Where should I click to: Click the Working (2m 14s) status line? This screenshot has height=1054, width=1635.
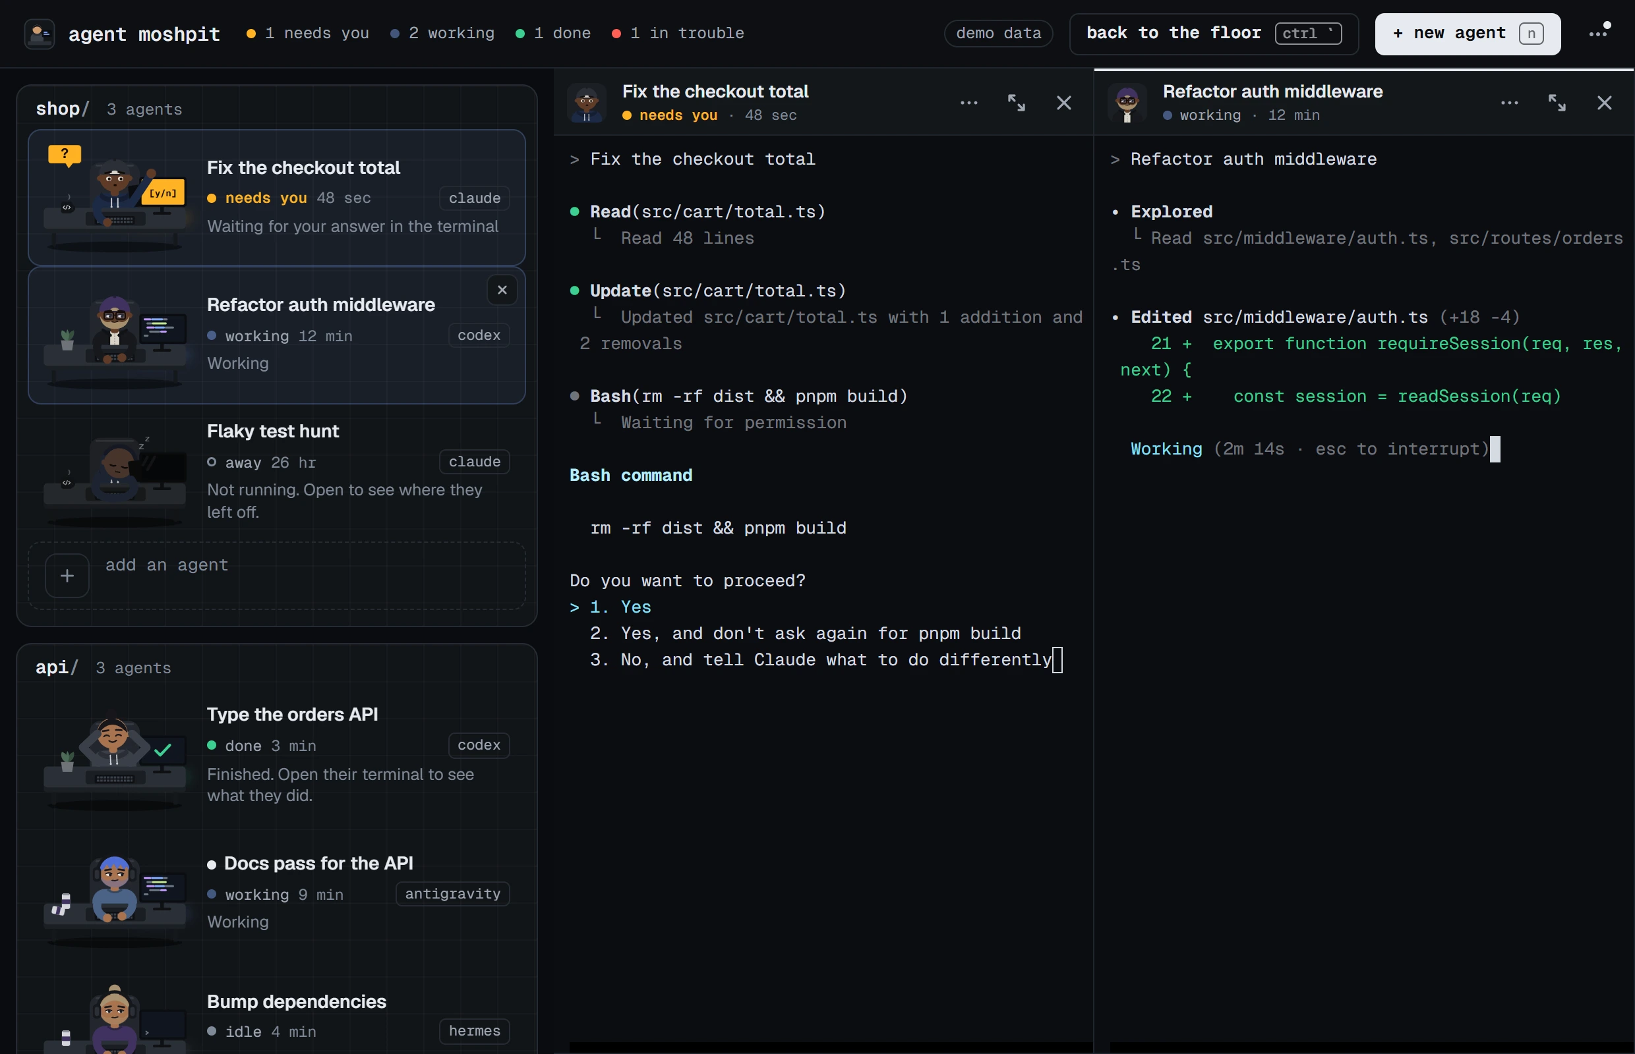click(x=1309, y=449)
